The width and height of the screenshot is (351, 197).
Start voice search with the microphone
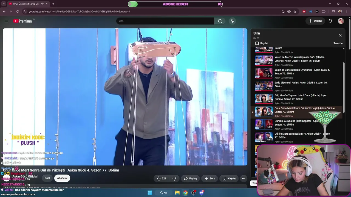[232, 21]
